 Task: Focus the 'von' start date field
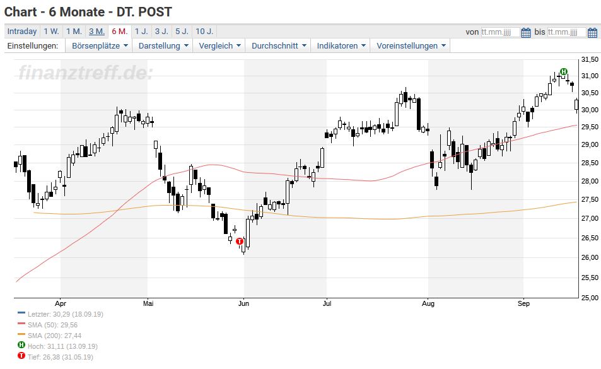500,32
